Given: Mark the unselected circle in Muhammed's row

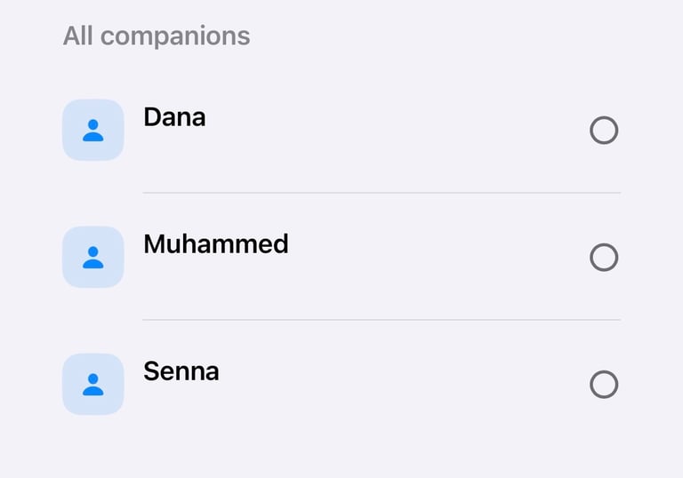Looking at the screenshot, I should [x=604, y=258].
